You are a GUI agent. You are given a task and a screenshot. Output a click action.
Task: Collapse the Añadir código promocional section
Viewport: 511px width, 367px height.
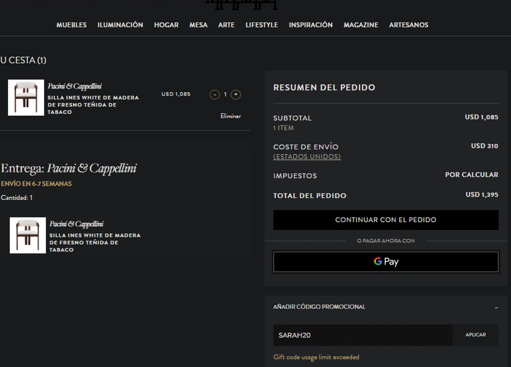click(496, 307)
